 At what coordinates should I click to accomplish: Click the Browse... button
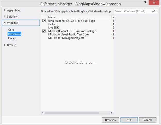pos(110,120)
